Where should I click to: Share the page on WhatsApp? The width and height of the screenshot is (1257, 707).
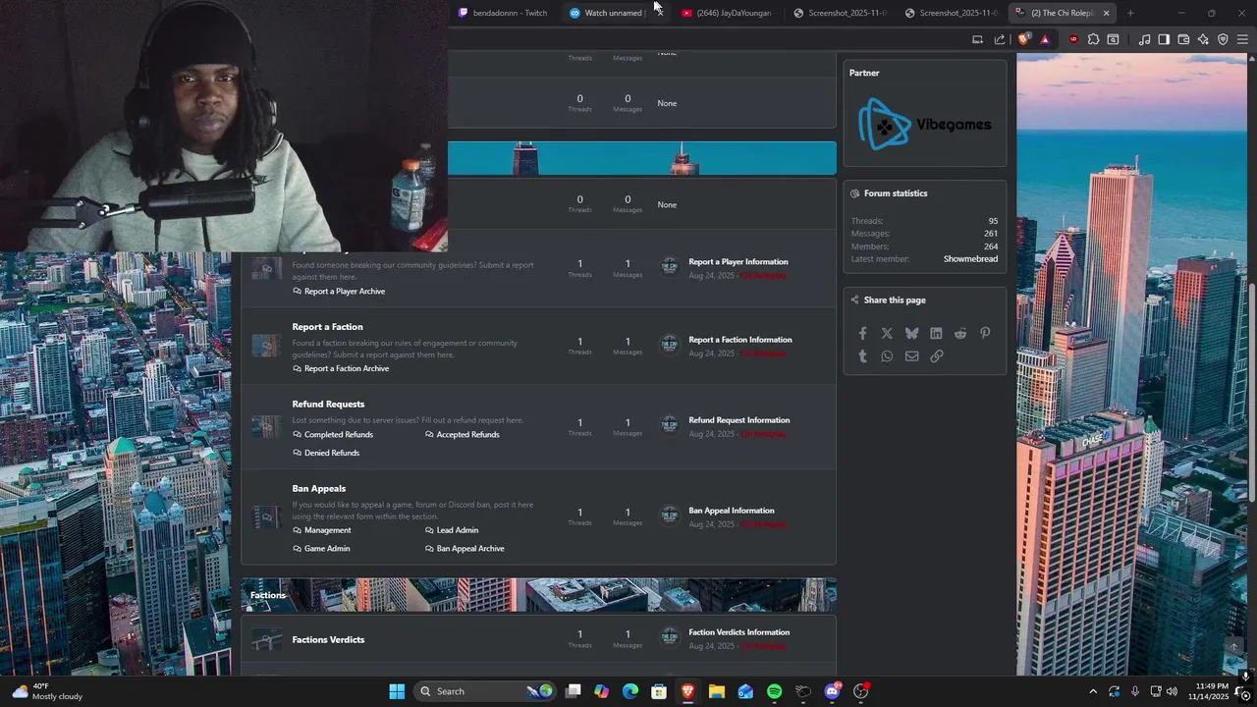coord(887,356)
